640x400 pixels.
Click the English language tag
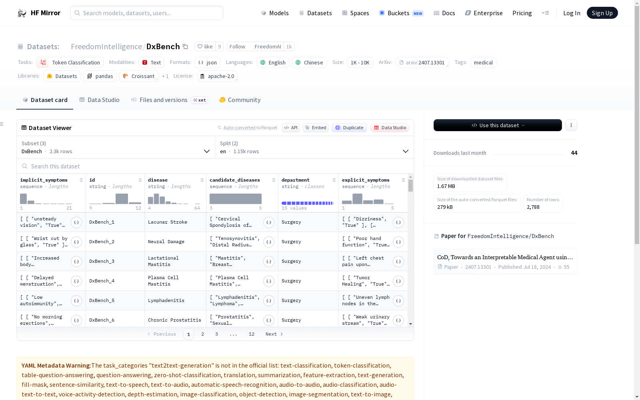273,62
